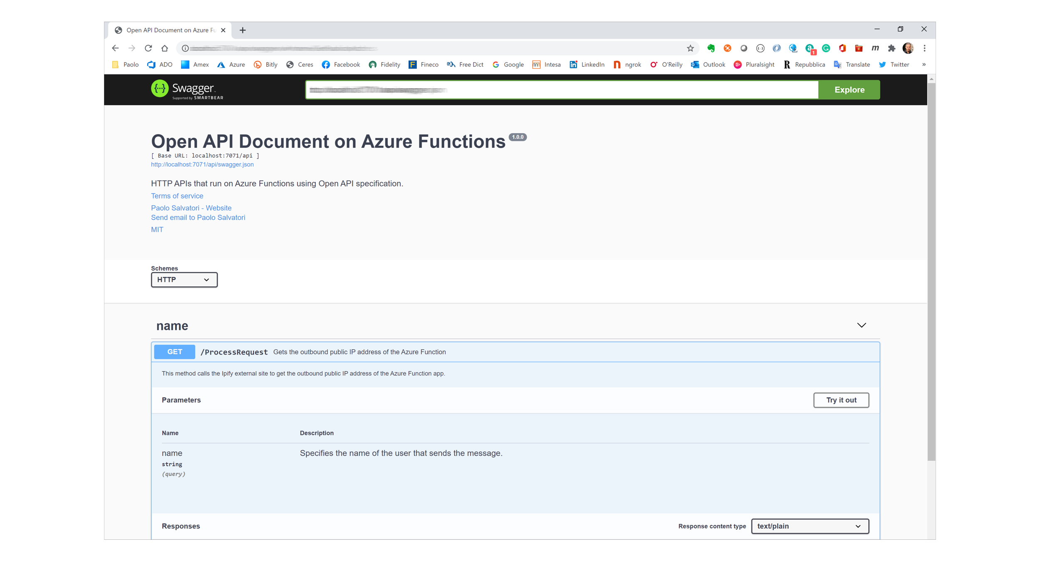Viewport: 1040px width, 566px height.
Task: Open the Terms of service link
Action: 177,196
